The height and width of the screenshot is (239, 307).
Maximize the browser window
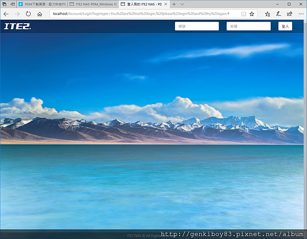[289, 4]
